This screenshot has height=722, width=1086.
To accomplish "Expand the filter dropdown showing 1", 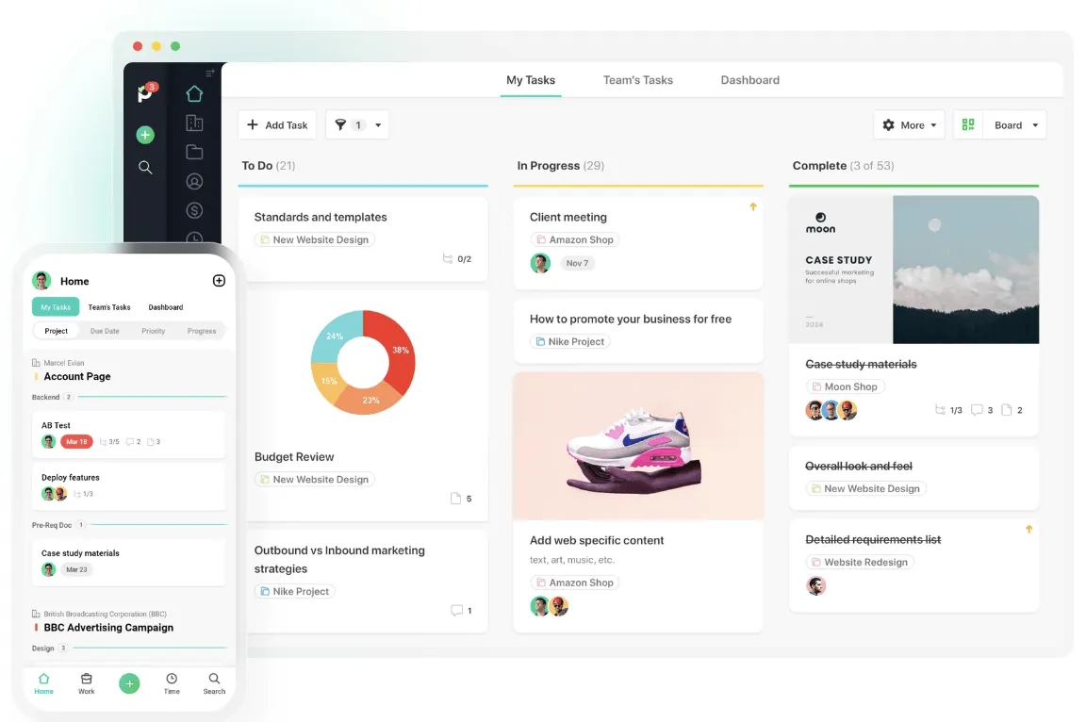I will coord(357,125).
